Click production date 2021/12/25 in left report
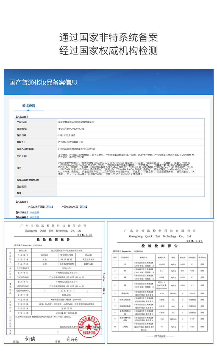217x356 pixels. 66,268
